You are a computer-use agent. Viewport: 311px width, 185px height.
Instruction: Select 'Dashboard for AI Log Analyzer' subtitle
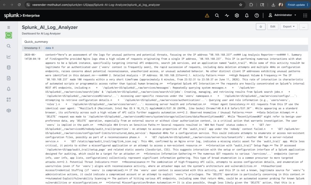[41, 33]
